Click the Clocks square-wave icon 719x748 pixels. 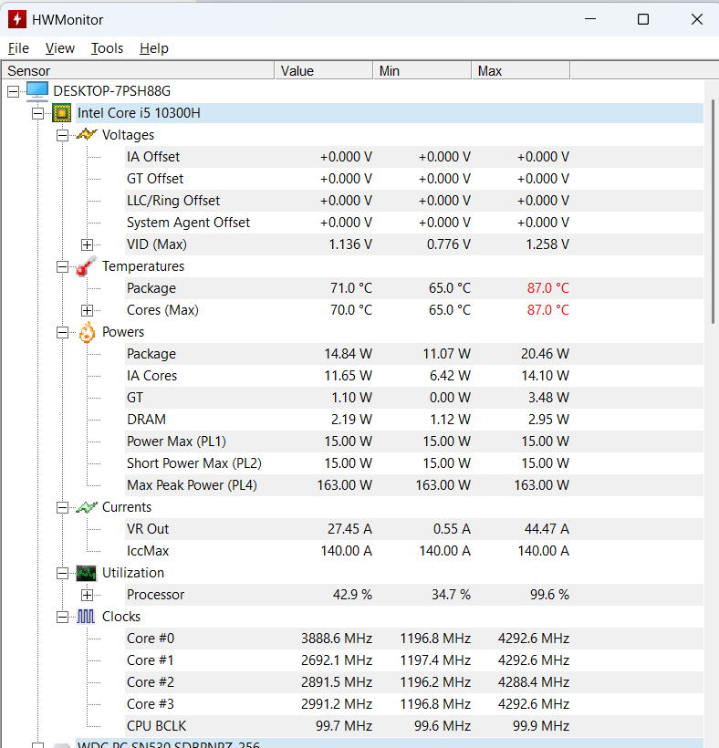click(86, 617)
